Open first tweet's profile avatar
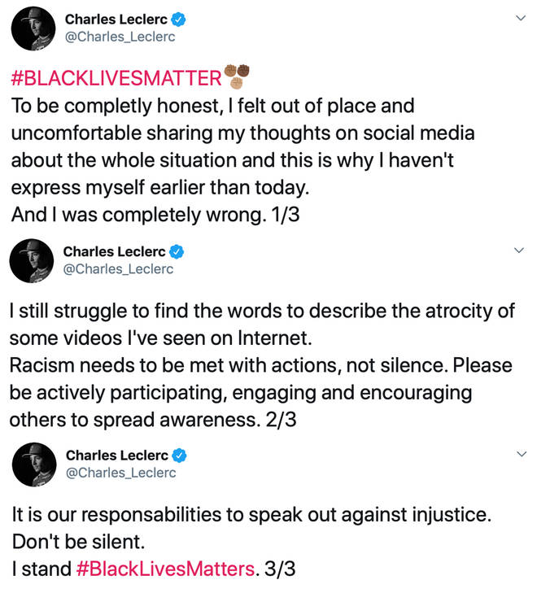The width and height of the screenshot is (537, 593). (33, 28)
